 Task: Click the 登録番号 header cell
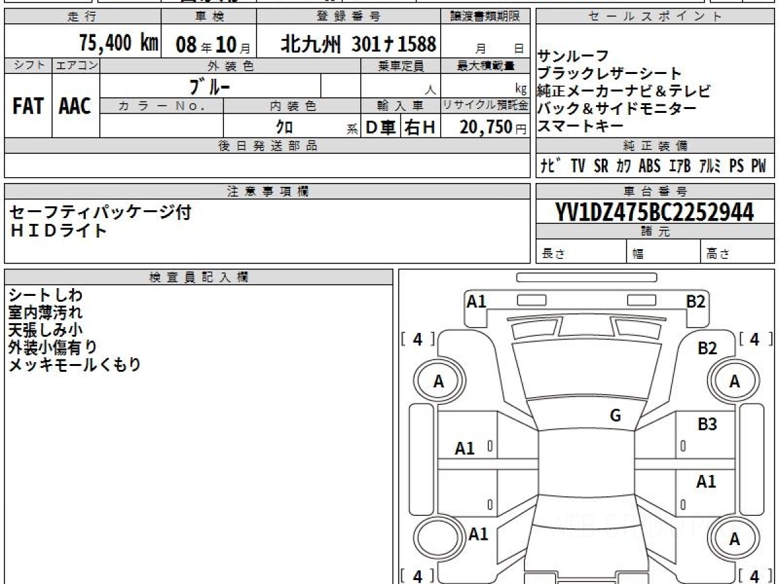click(349, 17)
